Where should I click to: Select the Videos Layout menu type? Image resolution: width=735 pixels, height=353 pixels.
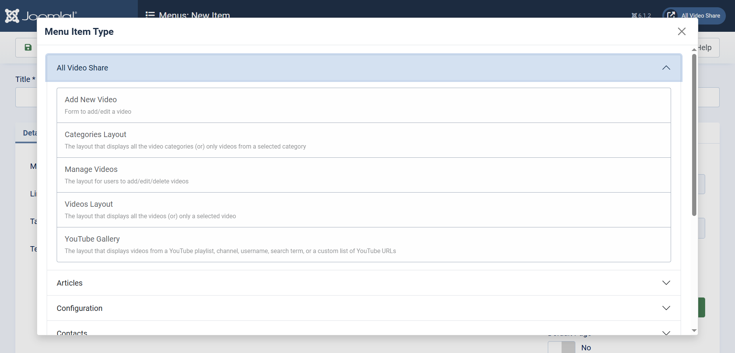point(364,210)
